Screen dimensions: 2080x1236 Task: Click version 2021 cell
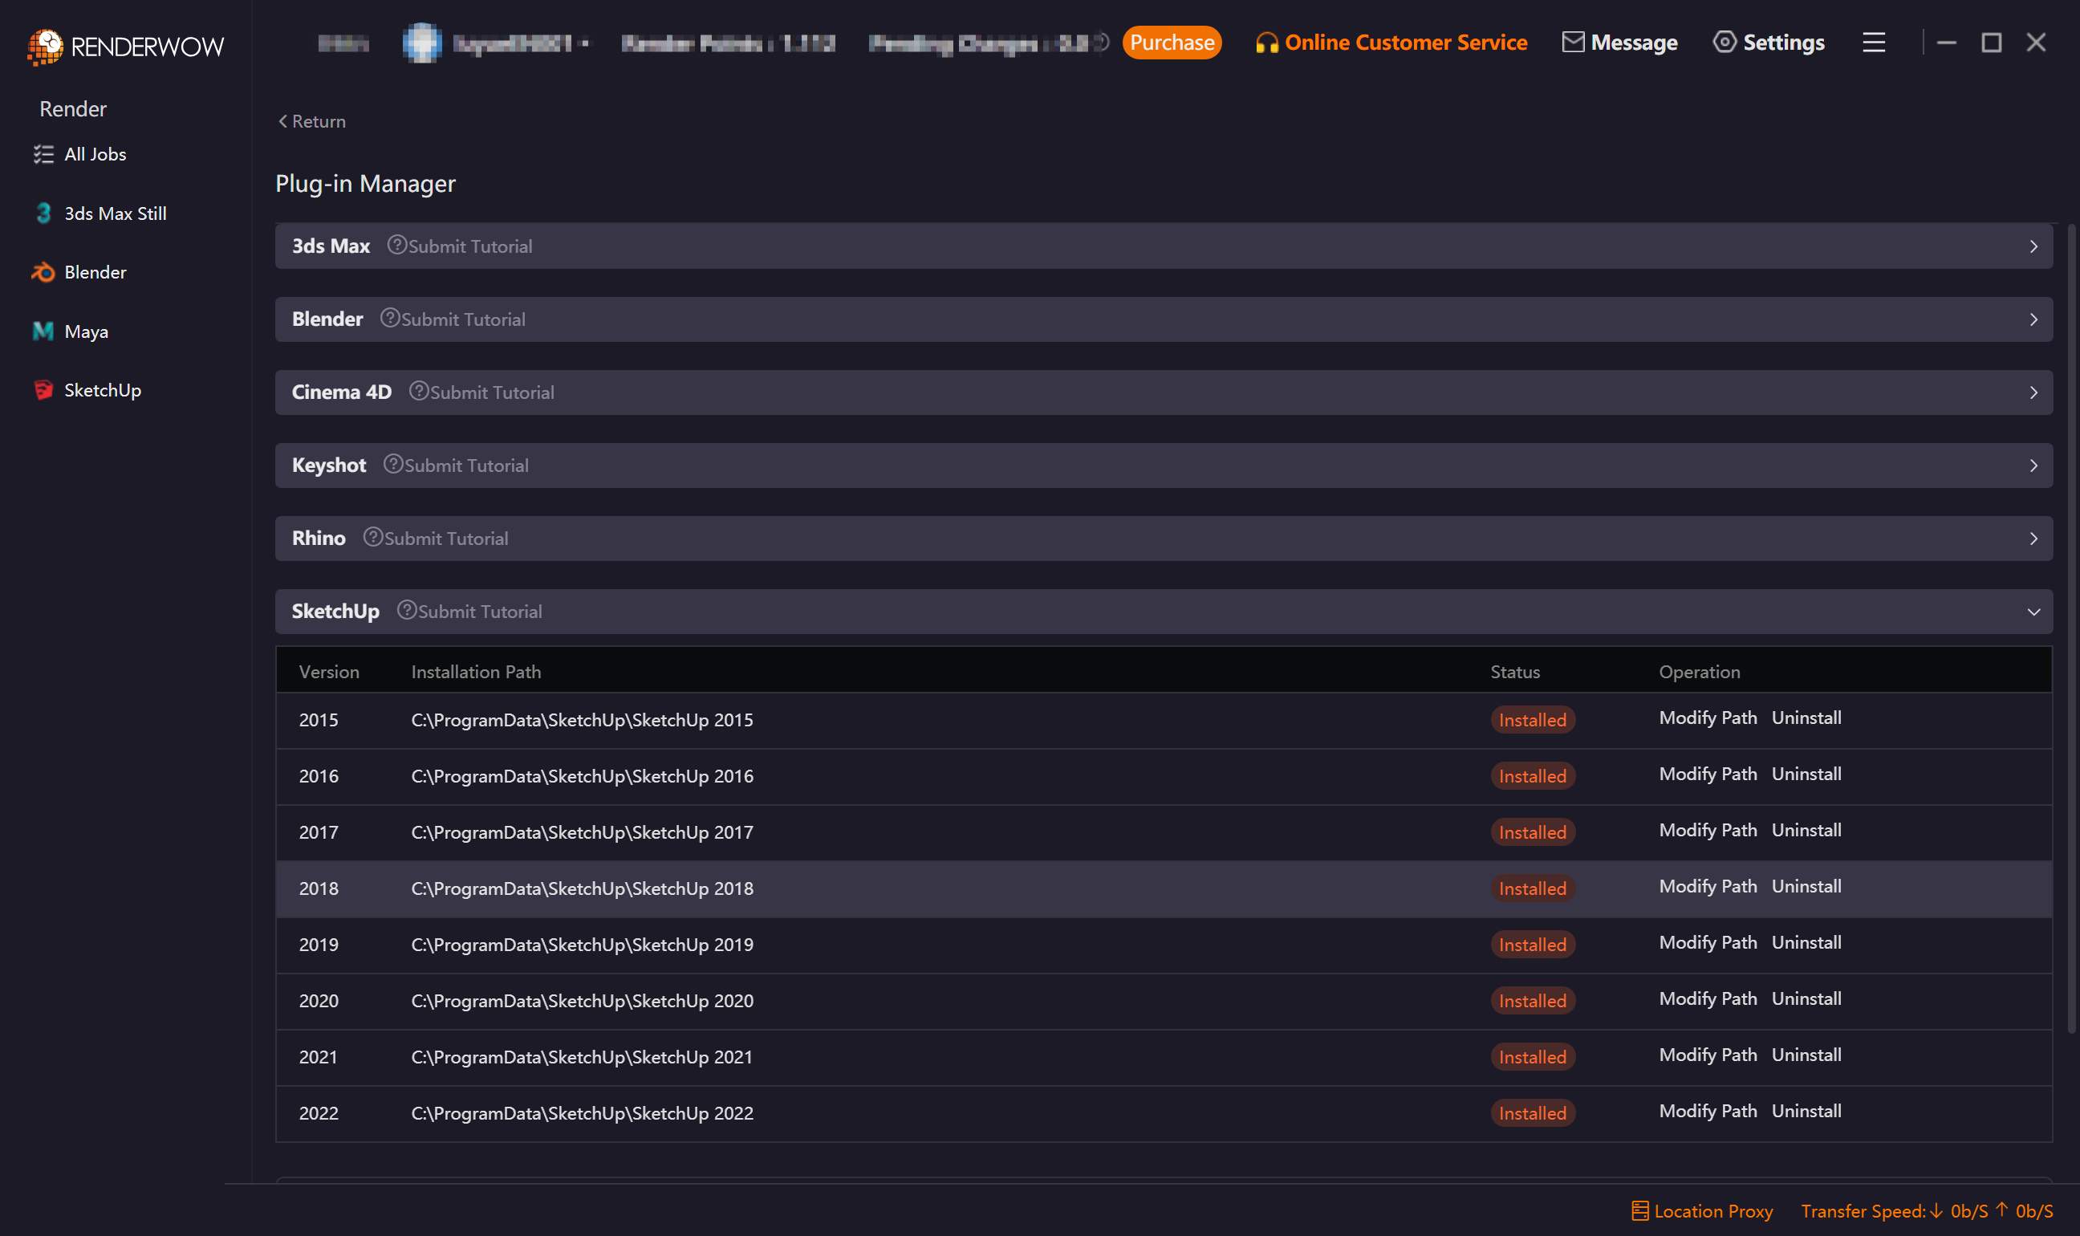(x=318, y=1057)
